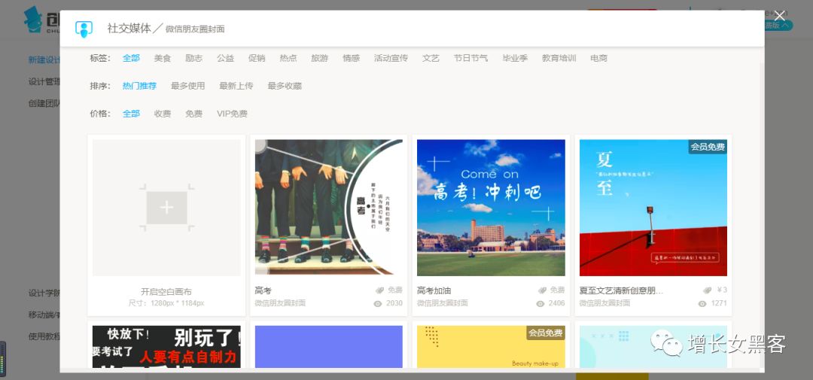Open the solid purple template thumbnail

(329, 347)
